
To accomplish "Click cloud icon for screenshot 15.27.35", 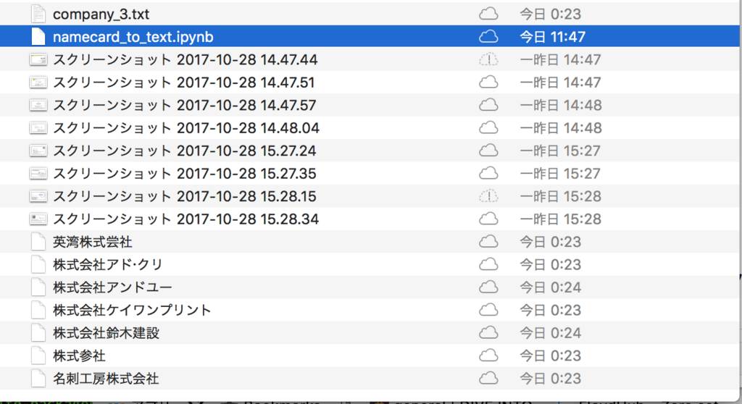I will pos(488,173).
